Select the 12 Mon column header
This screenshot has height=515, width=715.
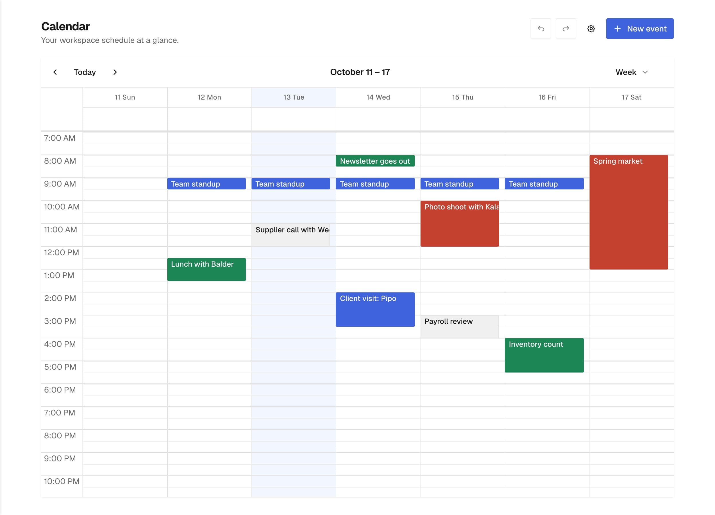[x=209, y=97]
